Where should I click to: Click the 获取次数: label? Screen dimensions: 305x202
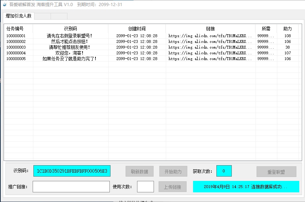202,171
